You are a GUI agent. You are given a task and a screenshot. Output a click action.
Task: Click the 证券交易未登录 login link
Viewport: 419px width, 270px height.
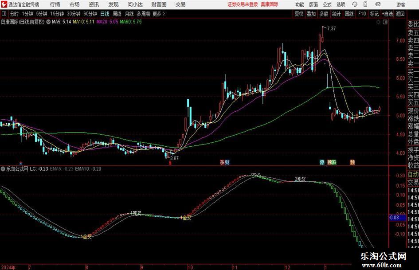pos(243,4)
